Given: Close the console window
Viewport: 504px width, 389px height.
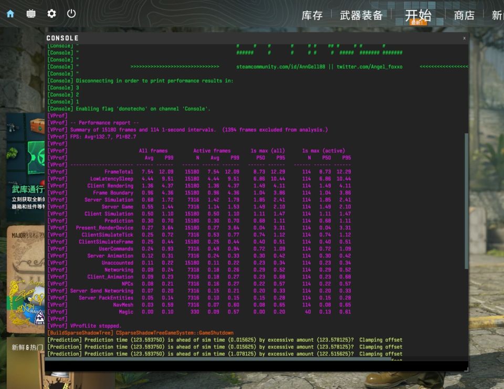Looking at the screenshot, I should (x=464, y=38).
